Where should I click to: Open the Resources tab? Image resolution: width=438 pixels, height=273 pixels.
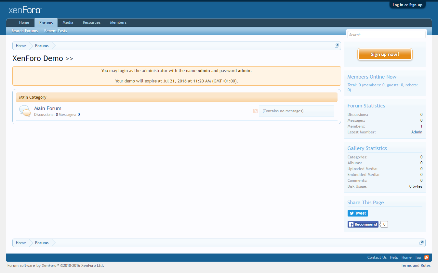(92, 22)
